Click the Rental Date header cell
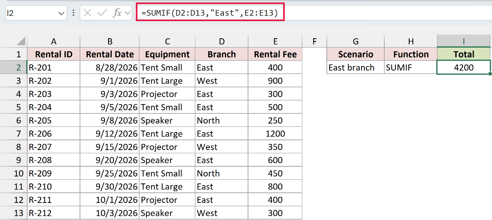Screen dimensions: 492x220 point(110,54)
